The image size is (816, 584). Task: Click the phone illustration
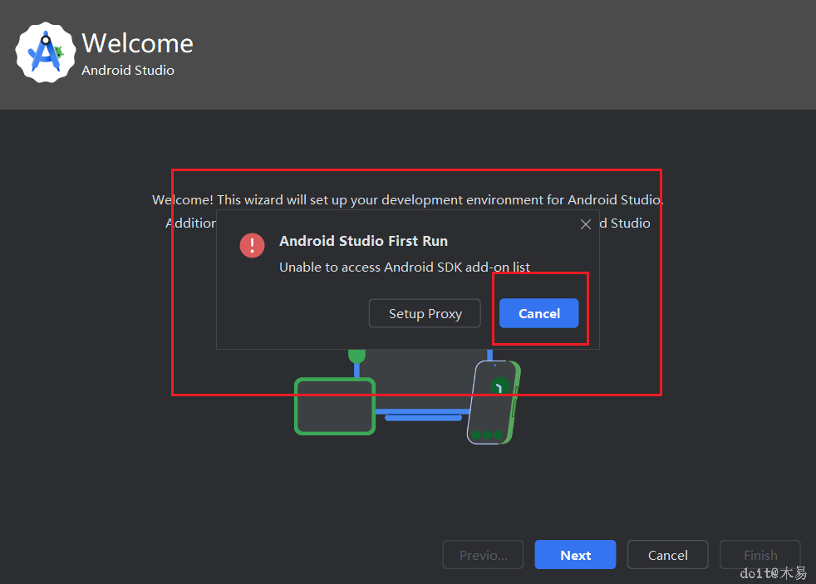494,402
